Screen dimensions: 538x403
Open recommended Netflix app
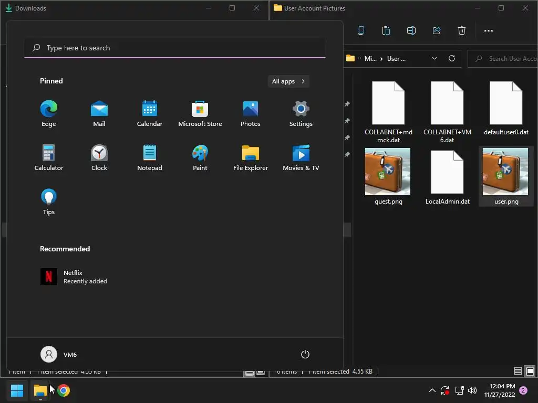pyautogui.click(x=74, y=277)
